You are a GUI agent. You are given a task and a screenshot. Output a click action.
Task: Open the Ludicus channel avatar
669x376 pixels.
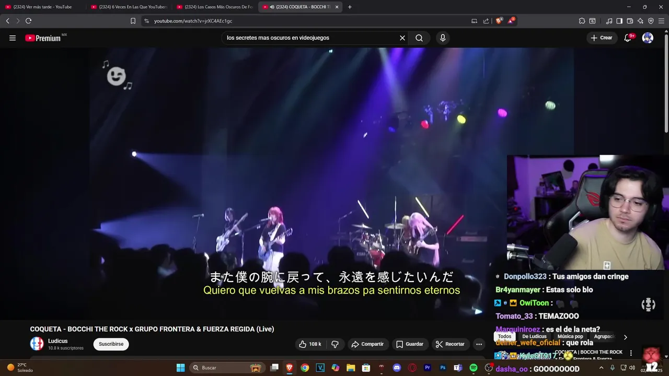tap(37, 344)
